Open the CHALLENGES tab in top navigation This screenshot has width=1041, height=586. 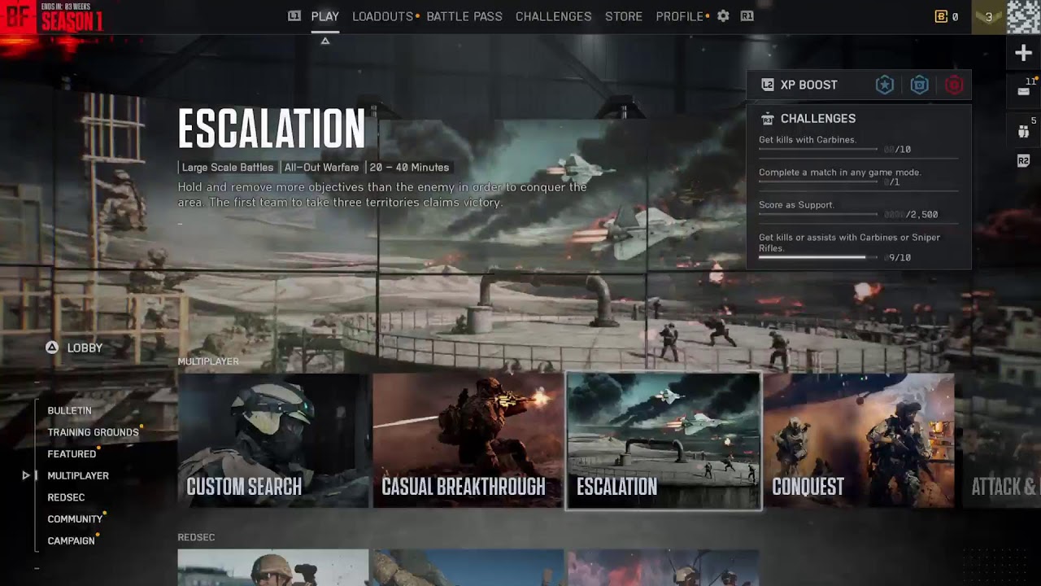[x=554, y=16]
